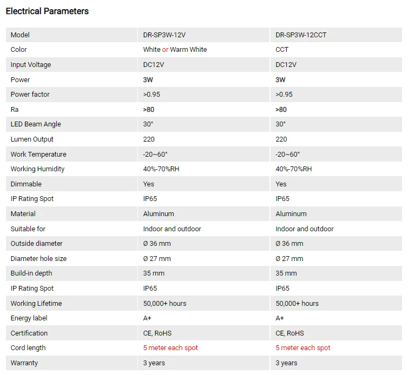Image resolution: width=415 pixels, height=375 pixels.
Task: Select the DR-SP3W-12CCT model cell
Action: click(x=301, y=35)
